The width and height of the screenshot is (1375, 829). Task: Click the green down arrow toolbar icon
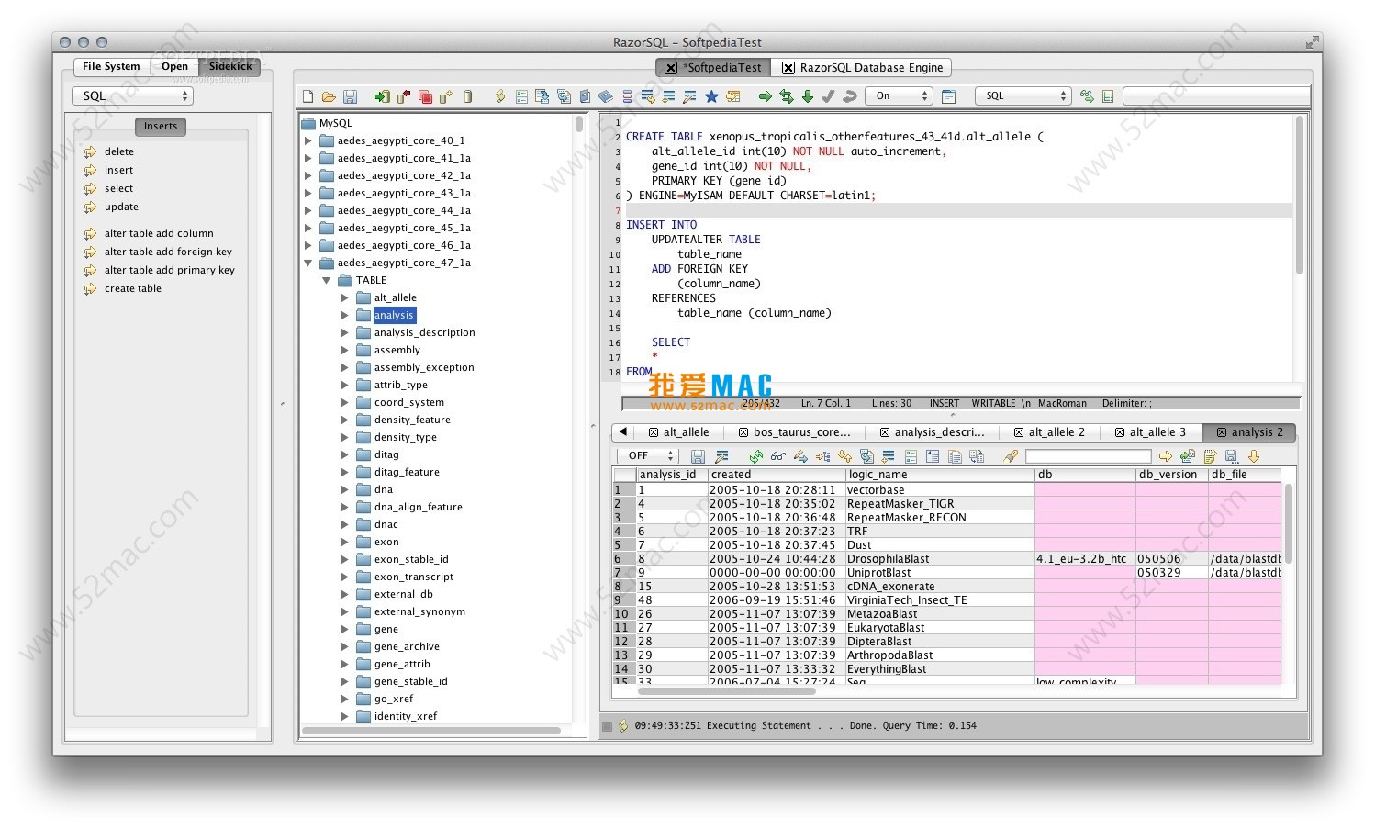(808, 96)
